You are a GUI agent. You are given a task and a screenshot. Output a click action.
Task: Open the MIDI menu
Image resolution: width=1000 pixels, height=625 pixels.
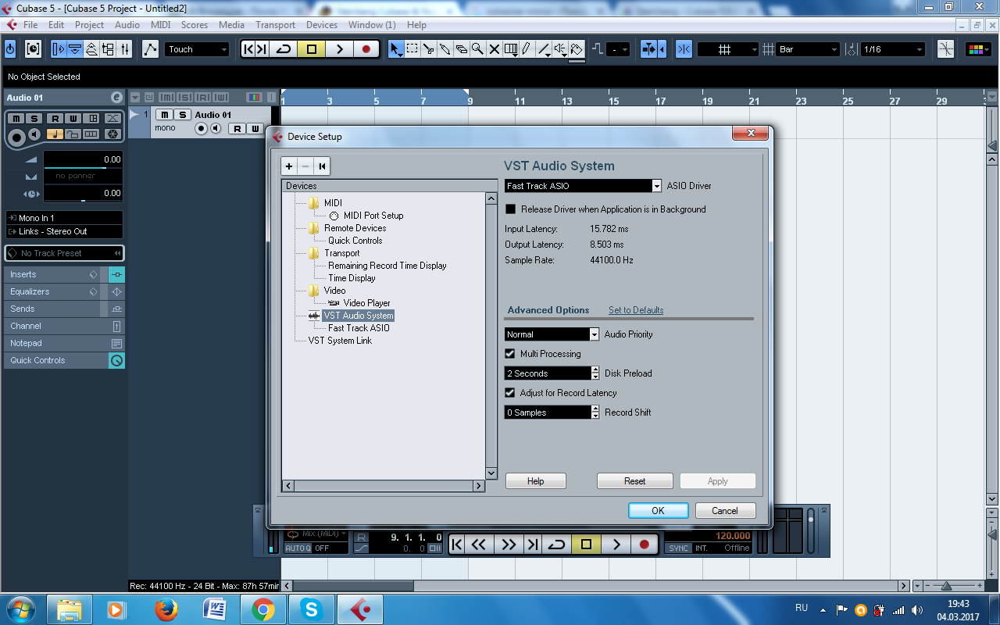(160, 25)
